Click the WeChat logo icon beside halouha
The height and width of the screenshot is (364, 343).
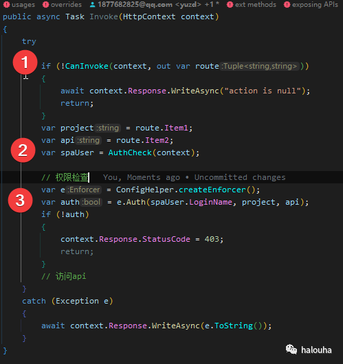[291, 350]
